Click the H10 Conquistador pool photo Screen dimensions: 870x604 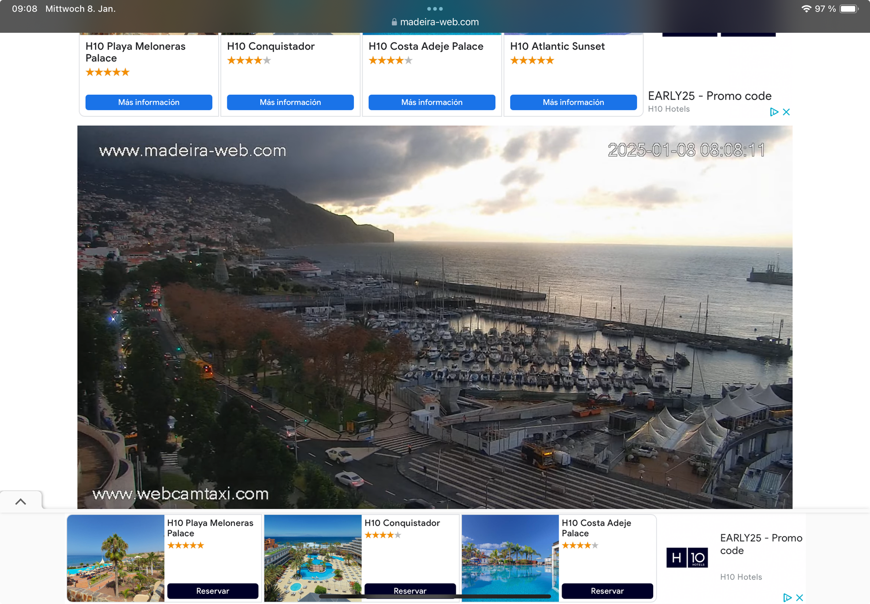[313, 558]
